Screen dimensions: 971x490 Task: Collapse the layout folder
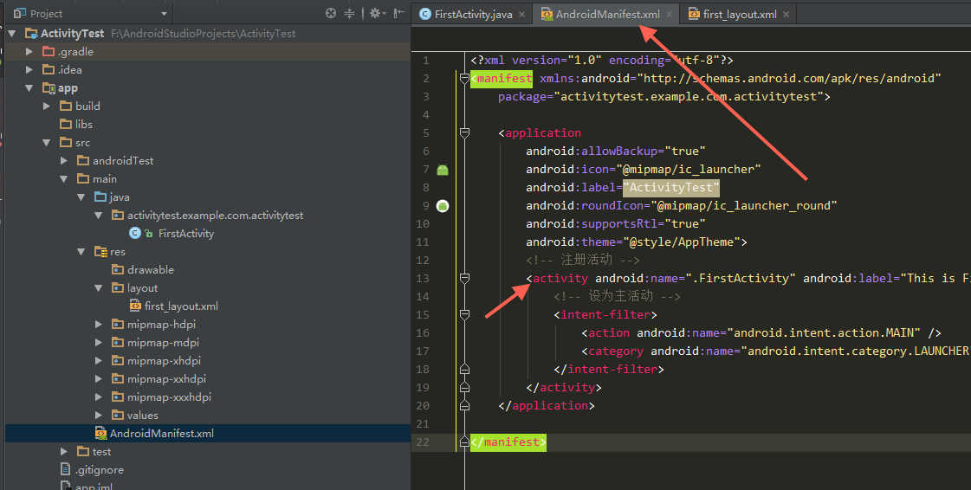(99, 288)
